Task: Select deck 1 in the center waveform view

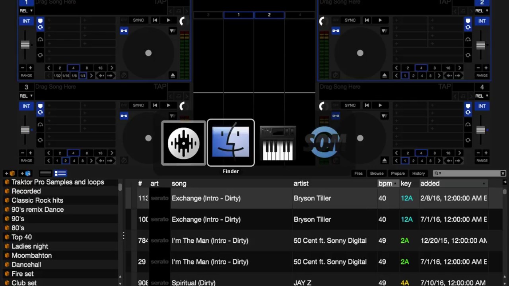Action: tap(239, 15)
